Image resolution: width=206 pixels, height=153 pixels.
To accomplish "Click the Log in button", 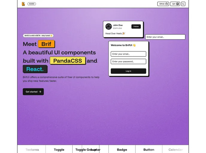I will tap(128, 71).
